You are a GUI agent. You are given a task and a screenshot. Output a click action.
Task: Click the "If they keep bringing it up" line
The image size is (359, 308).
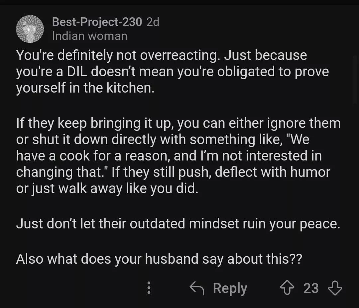click(x=96, y=123)
